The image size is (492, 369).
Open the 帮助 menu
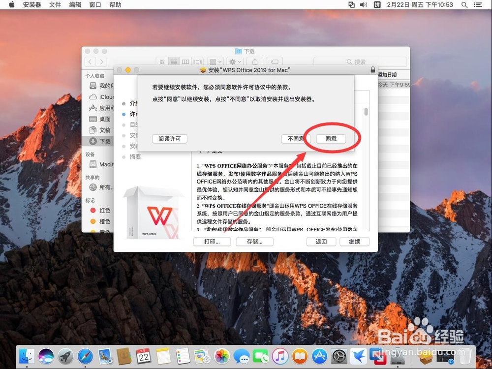(x=115, y=5)
